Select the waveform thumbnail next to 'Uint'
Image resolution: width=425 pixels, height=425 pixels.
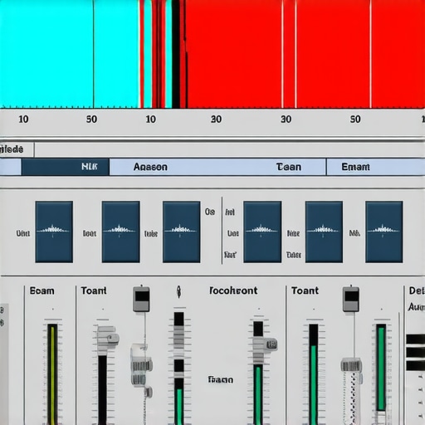(54, 232)
